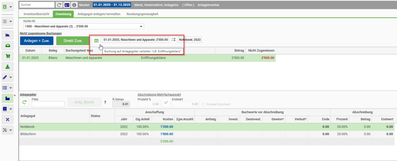Click the green checkmark apply button

[166, 102]
